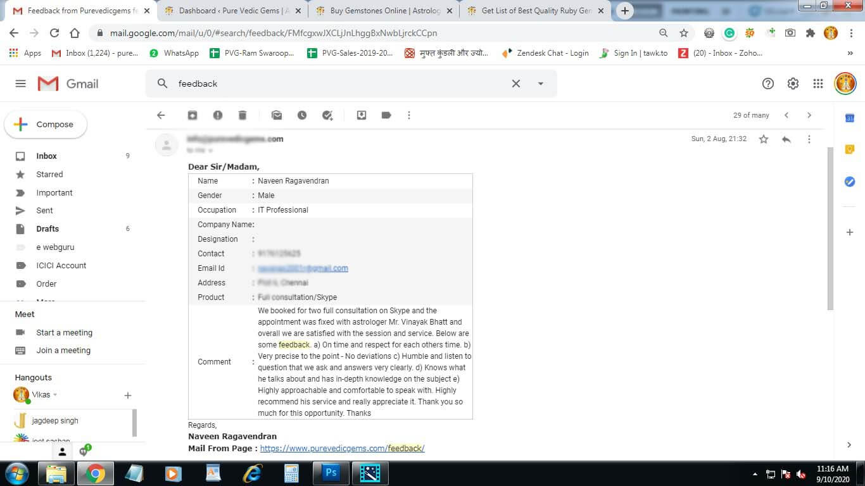Bookmark this page with the star icon
The width and height of the screenshot is (865, 486).
click(x=684, y=33)
